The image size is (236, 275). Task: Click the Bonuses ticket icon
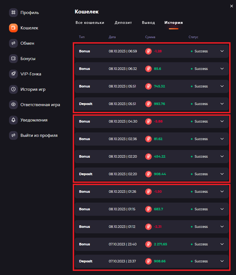tap(13, 59)
